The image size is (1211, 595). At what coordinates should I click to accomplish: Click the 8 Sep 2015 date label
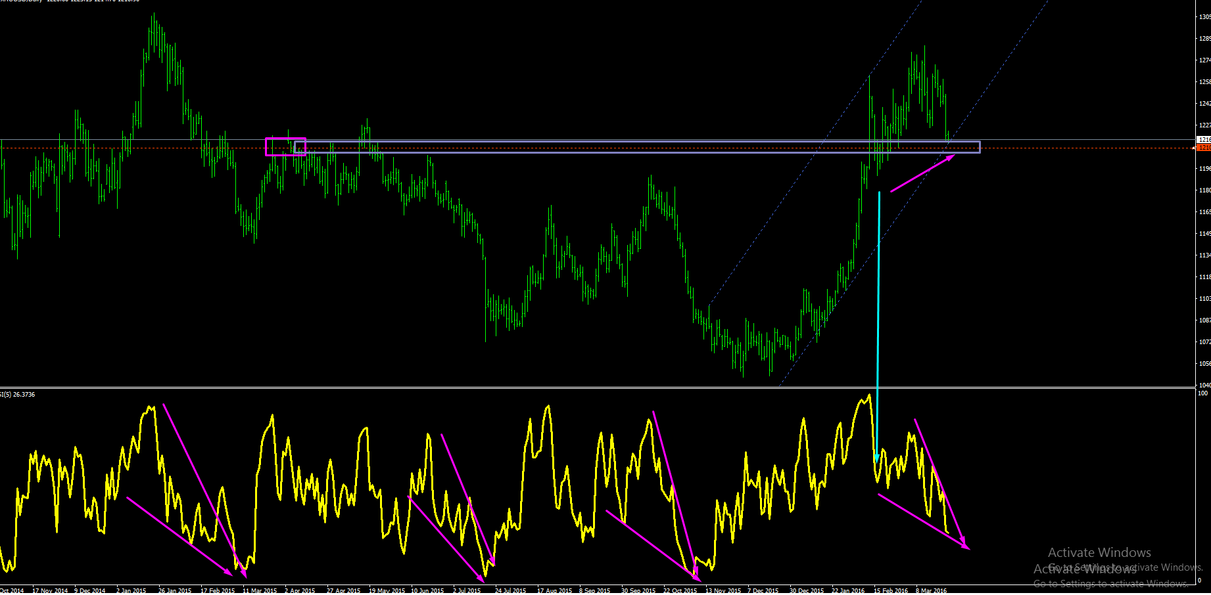(595, 590)
